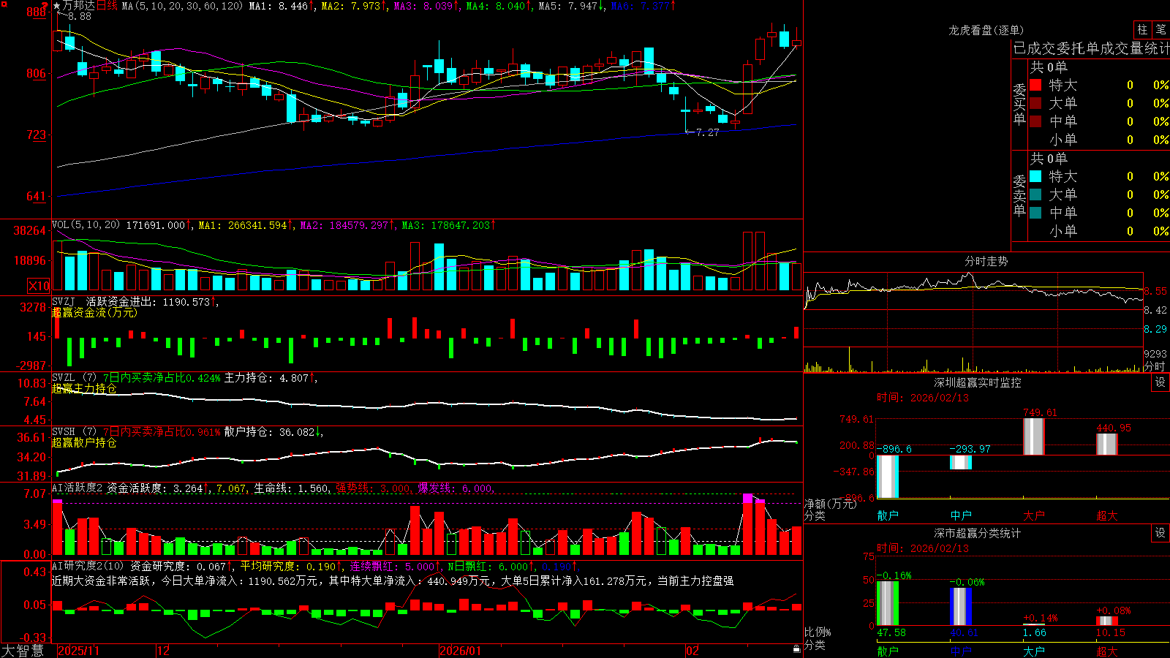Click dark red 中单 swatch under 委买单
This screenshot has height=658, width=1170.
1035,121
